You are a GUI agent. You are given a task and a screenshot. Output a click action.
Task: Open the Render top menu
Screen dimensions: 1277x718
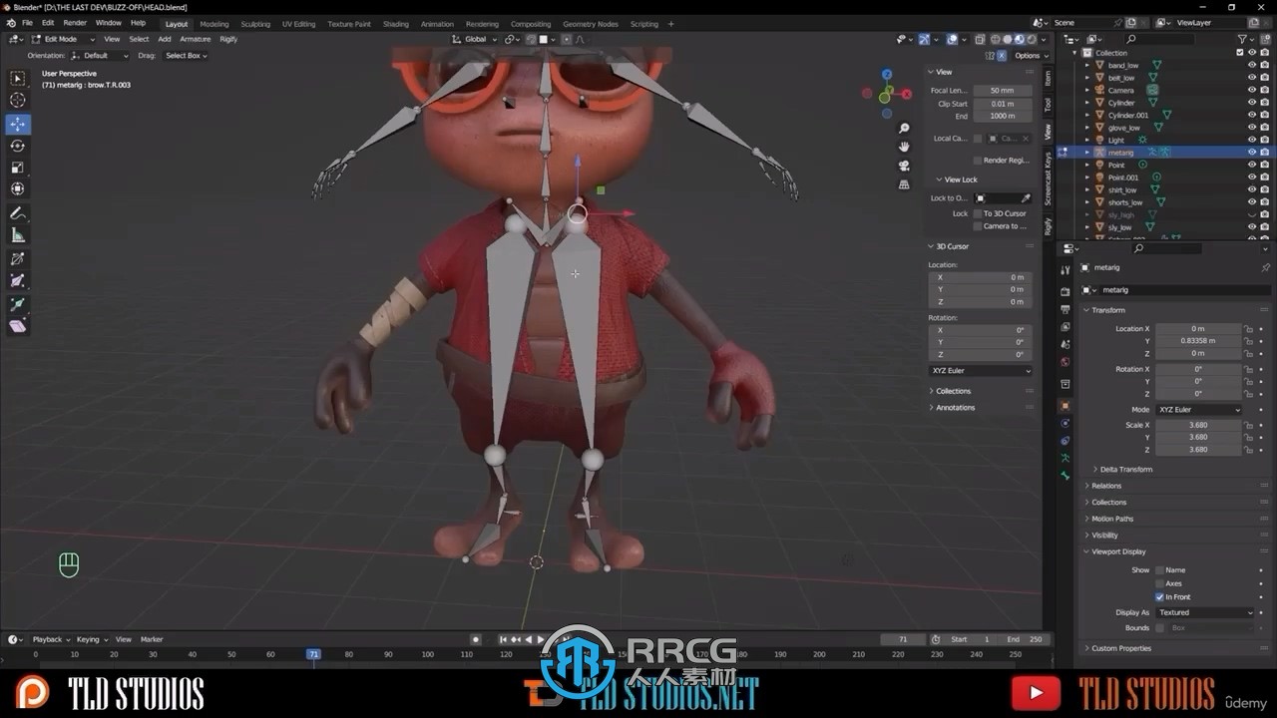[x=75, y=23]
